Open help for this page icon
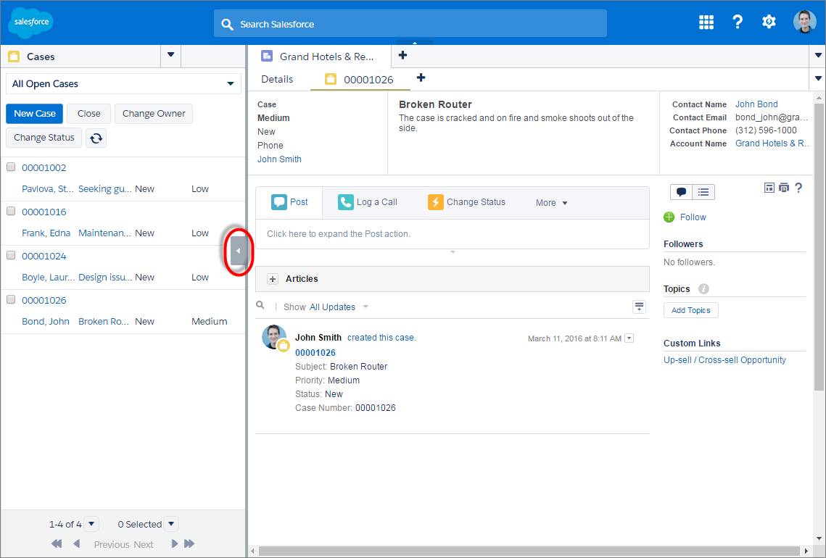 (x=798, y=188)
